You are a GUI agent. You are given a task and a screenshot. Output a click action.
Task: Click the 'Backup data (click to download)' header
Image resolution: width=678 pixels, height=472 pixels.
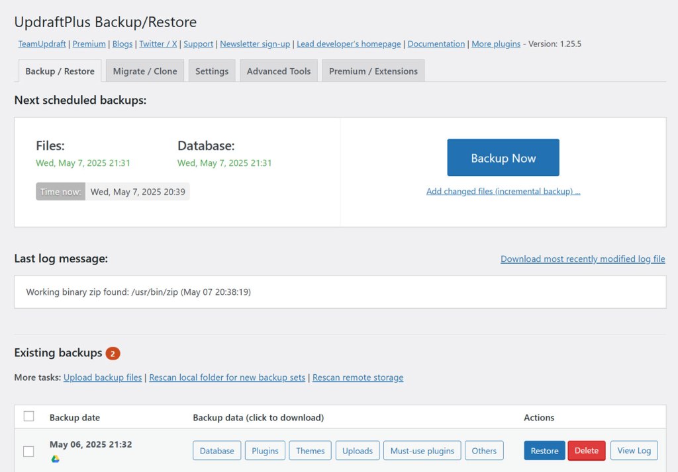pos(258,418)
